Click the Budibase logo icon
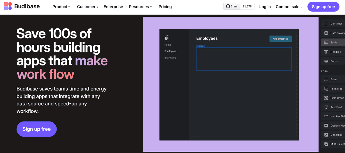This screenshot has width=345, height=153. (x=8, y=6)
